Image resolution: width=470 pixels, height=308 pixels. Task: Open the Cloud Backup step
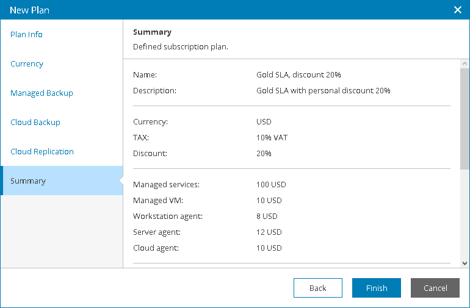[35, 122]
